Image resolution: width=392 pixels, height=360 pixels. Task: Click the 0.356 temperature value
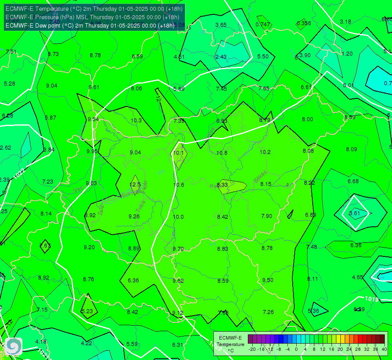(304, 24)
